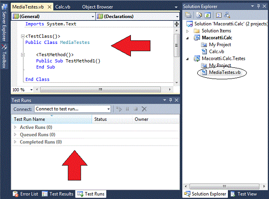This screenshot has height=199, width=269.
Task: Open the editor tab list dropdown arrow
Action: 176,7
